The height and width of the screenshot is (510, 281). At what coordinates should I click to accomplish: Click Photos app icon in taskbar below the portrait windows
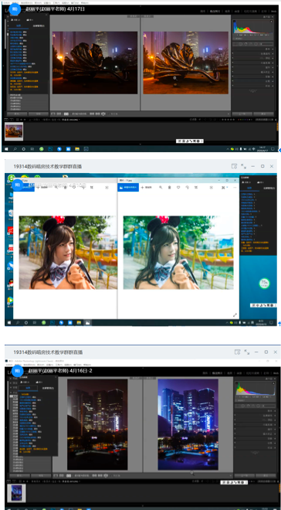coord(87,323)
